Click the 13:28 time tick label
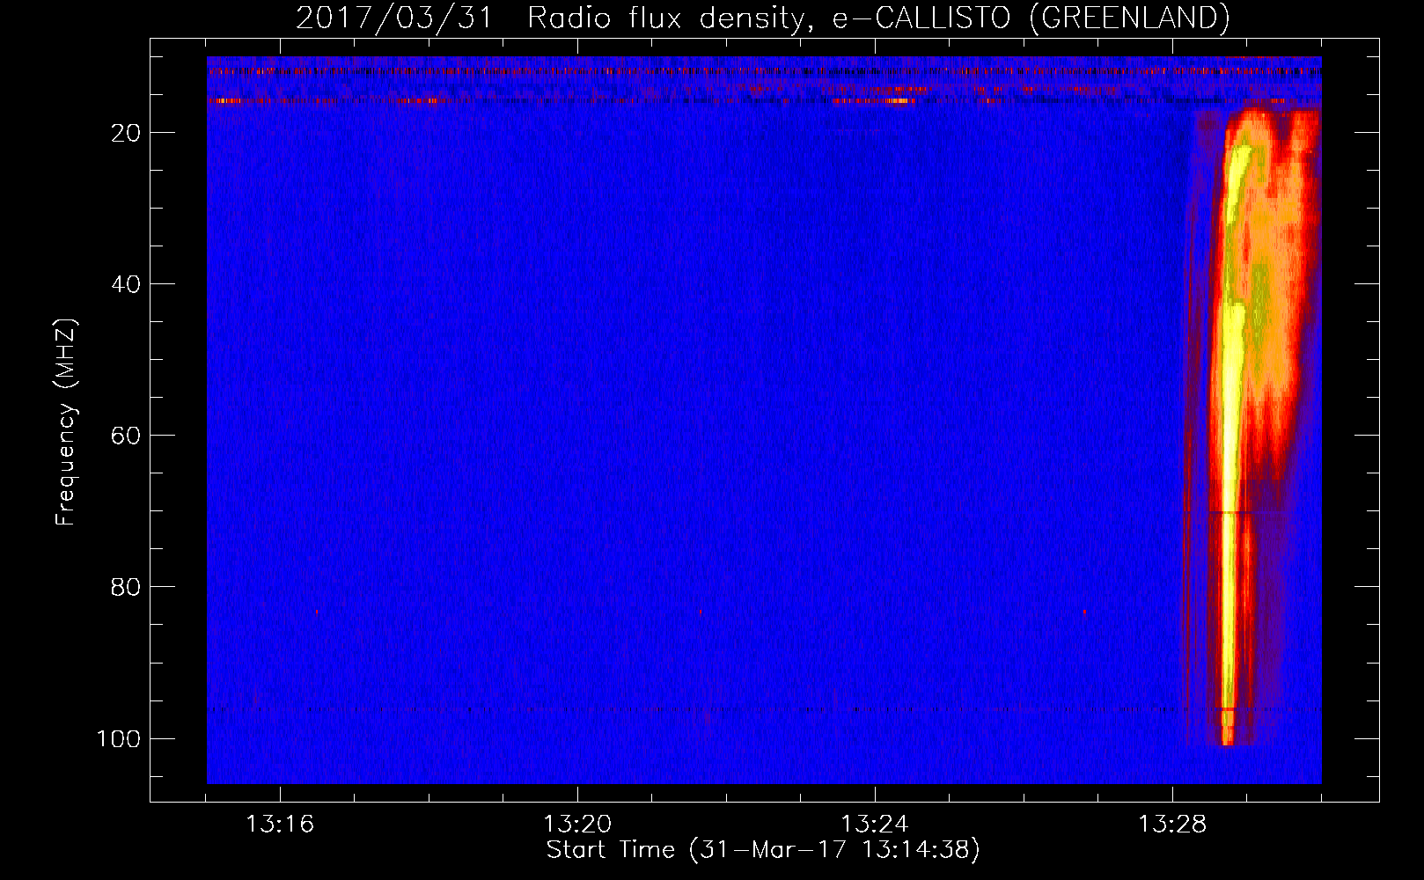The width and height of the screenshot is (1424, 880). tap(1172, 825)
